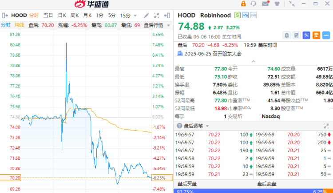The height and width of the screenshot is (193, 333).
Task: Expand chart to fullscreen
Action: 157,15
